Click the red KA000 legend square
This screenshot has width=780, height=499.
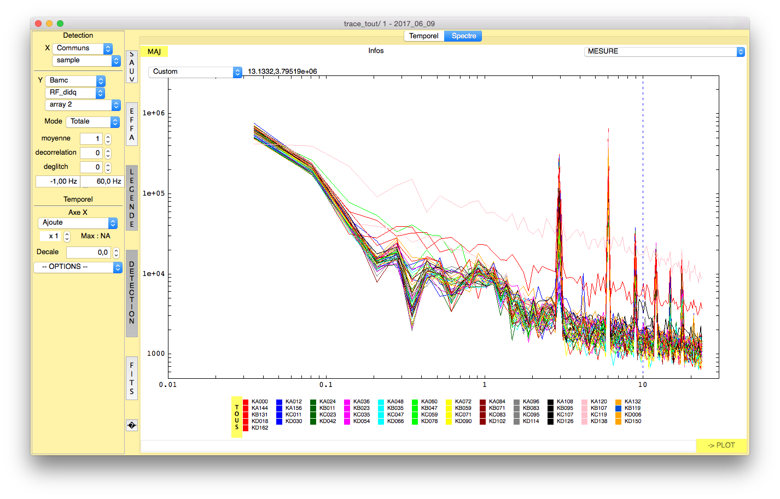click(246, 402)
